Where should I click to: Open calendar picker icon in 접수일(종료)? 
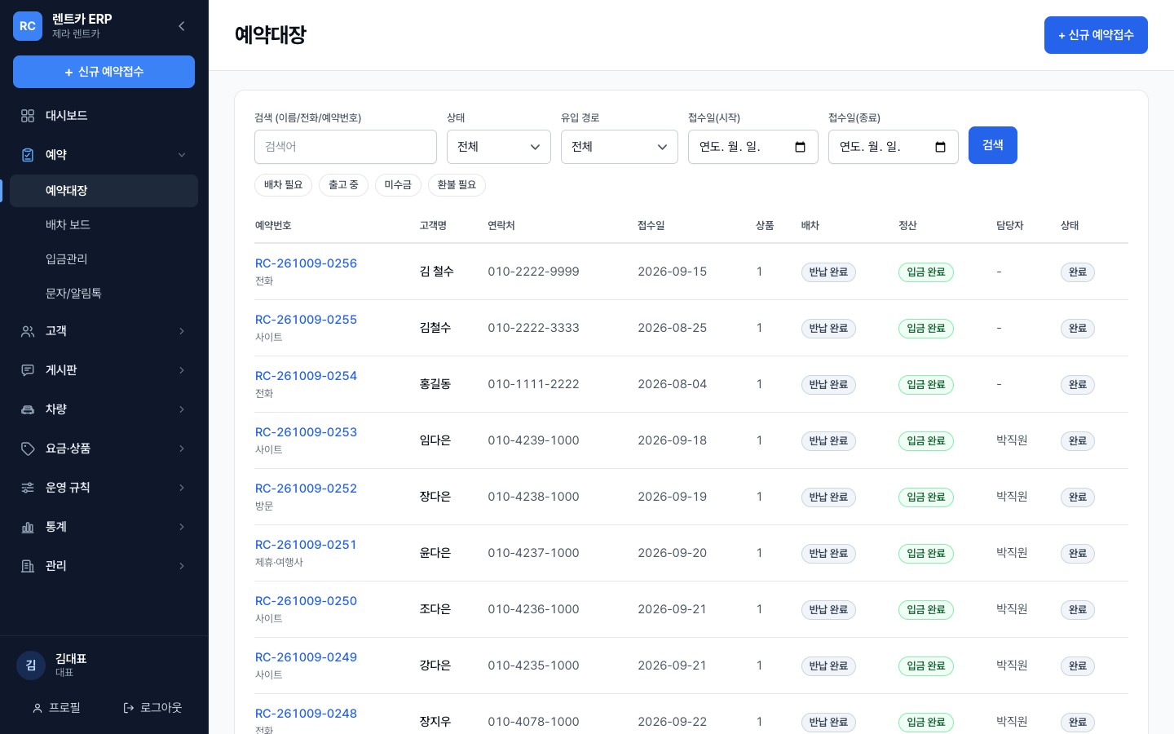tap(940, 147)
